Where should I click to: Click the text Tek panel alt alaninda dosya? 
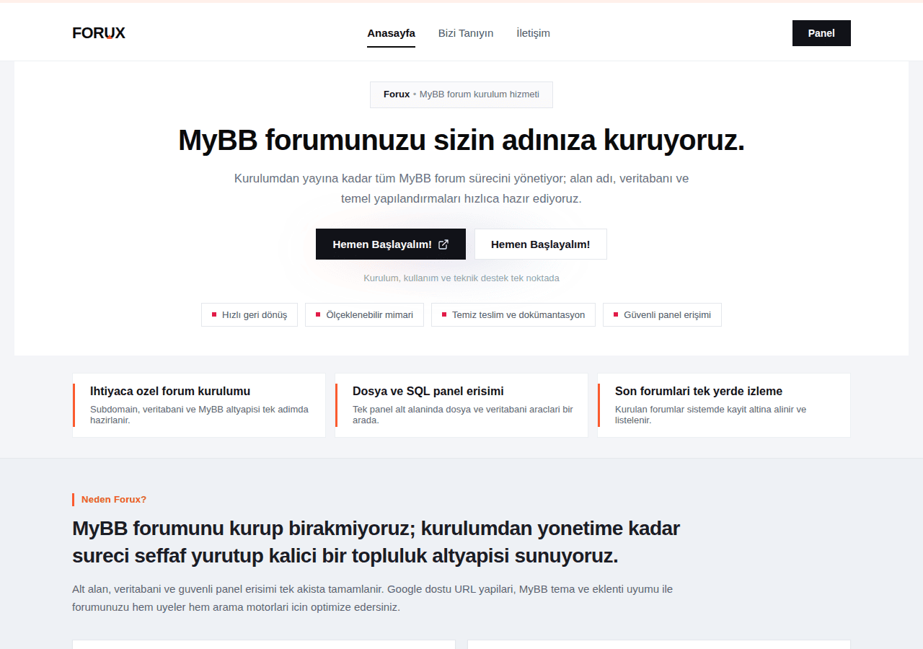(x=462, y=415)
